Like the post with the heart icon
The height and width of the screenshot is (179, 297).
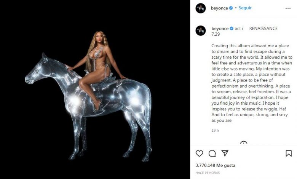199,153
